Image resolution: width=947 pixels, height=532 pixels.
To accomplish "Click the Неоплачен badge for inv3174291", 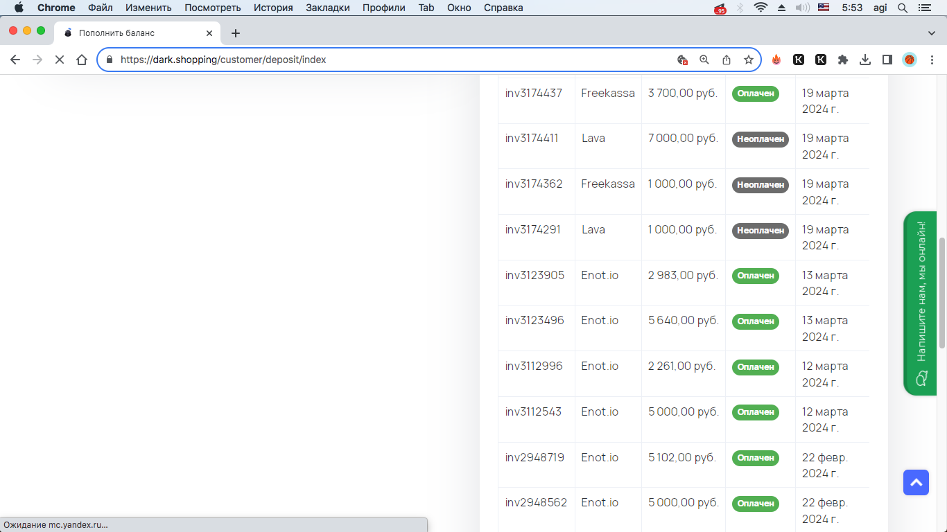I will (x=761, y=231).
